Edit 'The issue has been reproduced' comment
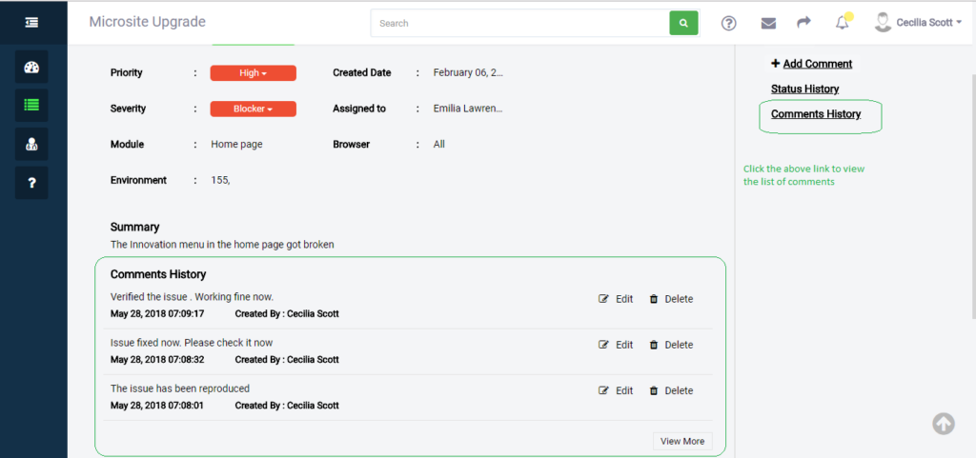Viewport: 976px width, 458px height. point(616,391)
